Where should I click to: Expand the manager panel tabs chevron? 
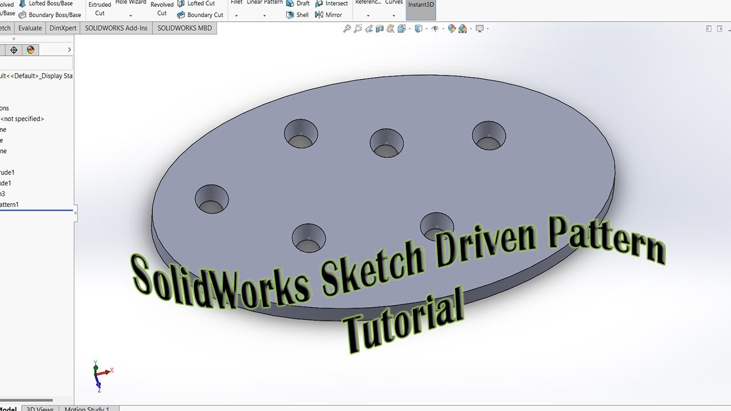pos(70,50)
